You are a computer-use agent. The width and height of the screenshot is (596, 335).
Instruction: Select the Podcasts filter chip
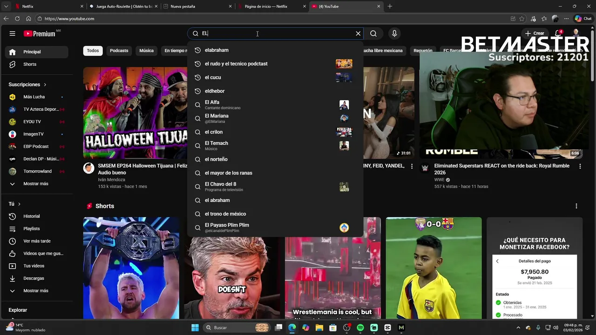[119, 51]
